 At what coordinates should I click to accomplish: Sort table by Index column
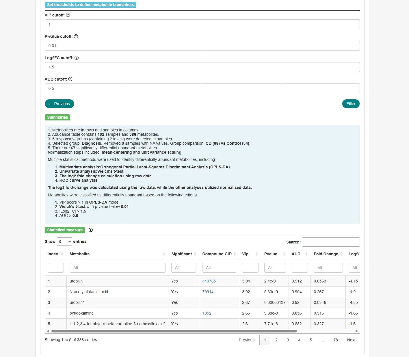click(x=56, y=254)
